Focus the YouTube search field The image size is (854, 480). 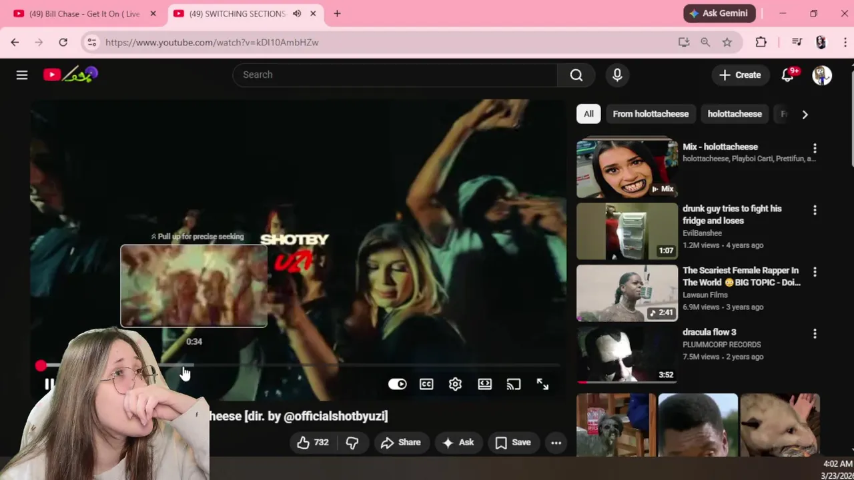point(395,75)
